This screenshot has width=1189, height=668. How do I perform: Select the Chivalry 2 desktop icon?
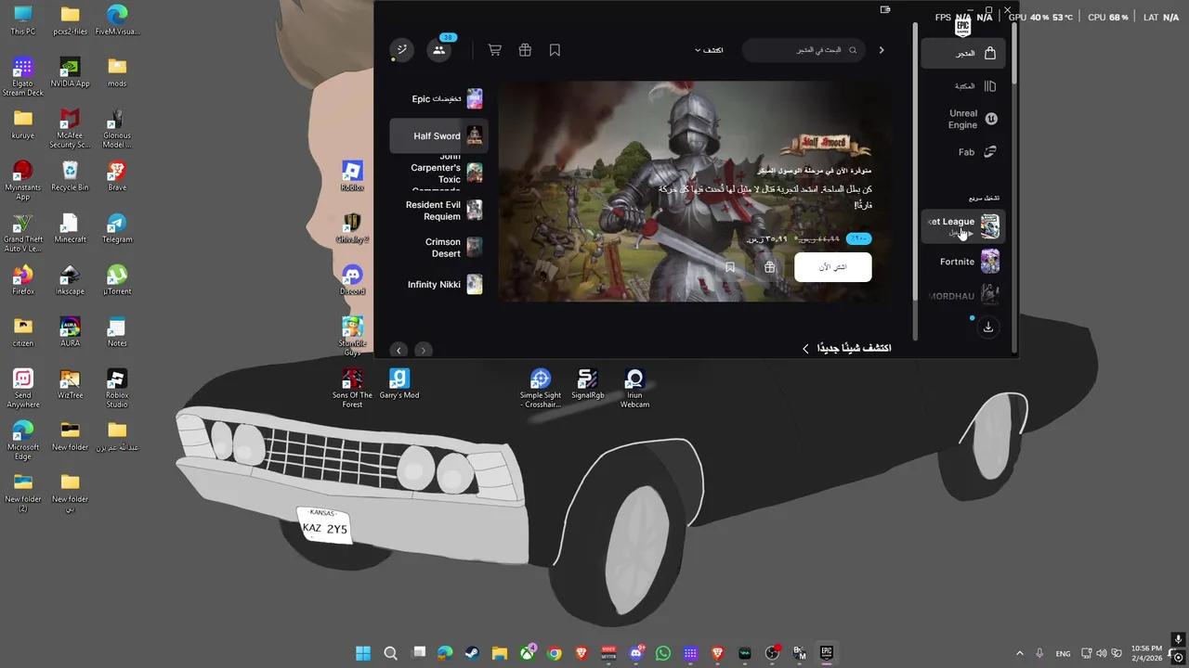352,228
